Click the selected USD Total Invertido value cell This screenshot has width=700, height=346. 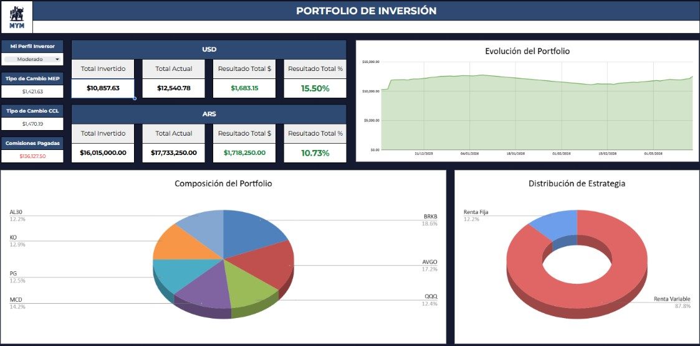103,88
